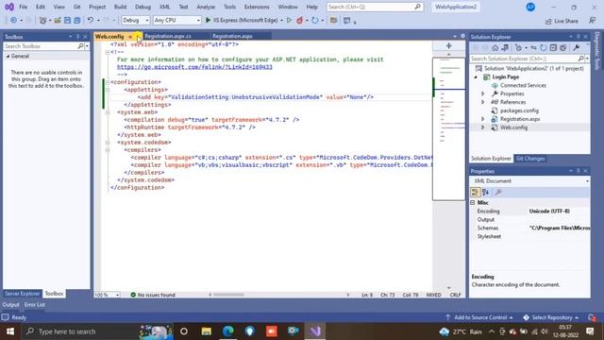
Task: Toggle pin on the Web.config tab
Action: pyautogui.click(x=130, y=37)
